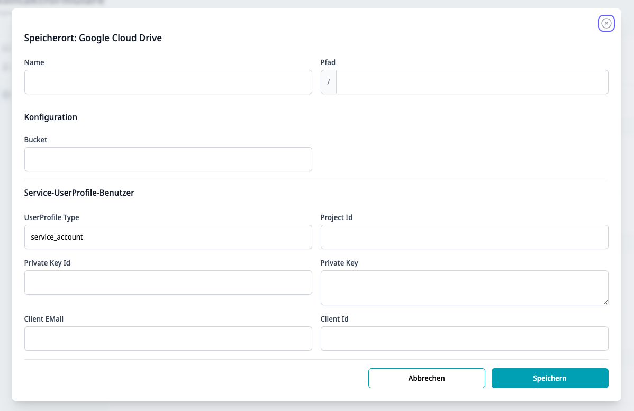
Task: Click the Bucket field label
Action: click(x=35, y=140)
